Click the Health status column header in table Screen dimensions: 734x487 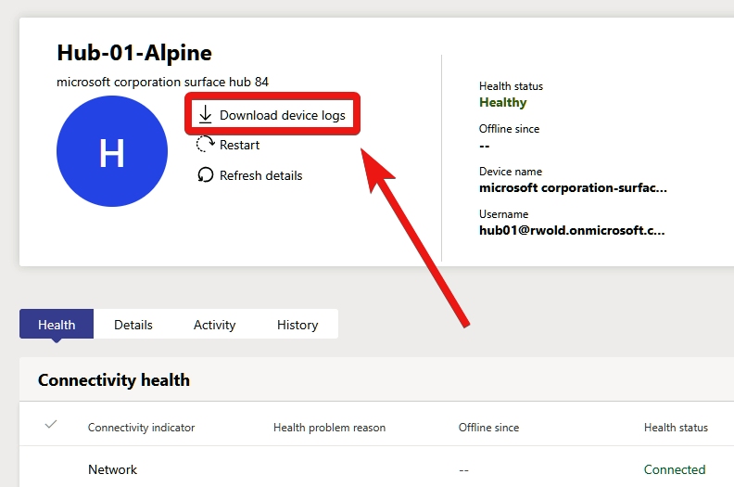[x=676, y=428]
